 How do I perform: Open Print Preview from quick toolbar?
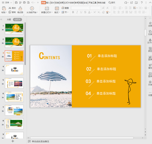(x=28, y=3)
